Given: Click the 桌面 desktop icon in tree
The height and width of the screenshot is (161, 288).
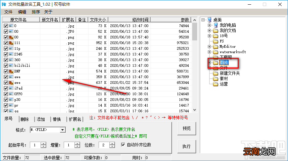Looking at the screenshot, I should coord(210,20).
